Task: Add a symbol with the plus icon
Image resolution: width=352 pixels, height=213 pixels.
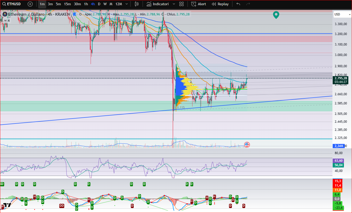Action: pyautogui.click(x=30, y=4)
